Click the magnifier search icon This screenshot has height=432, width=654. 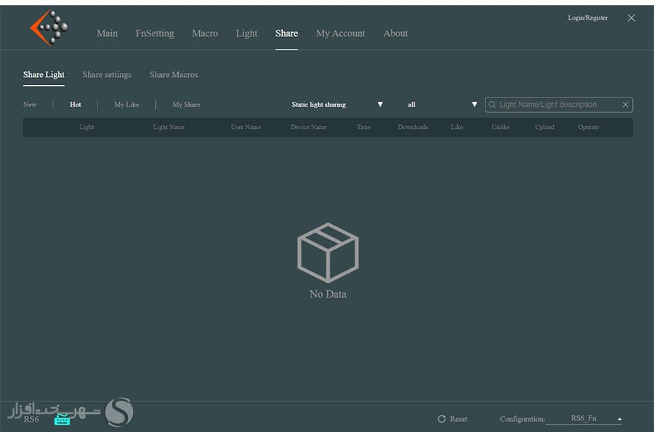(x=493, y=105)
